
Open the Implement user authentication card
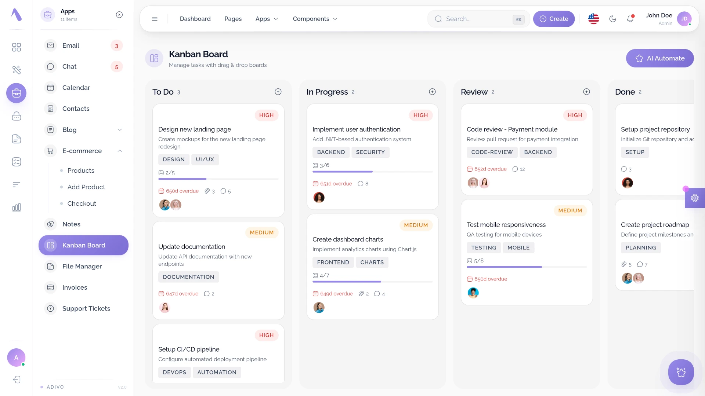(372, 157)
